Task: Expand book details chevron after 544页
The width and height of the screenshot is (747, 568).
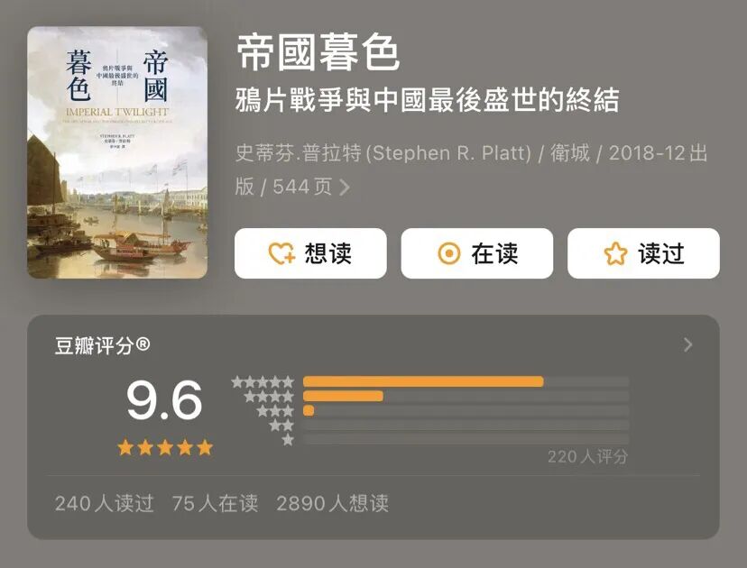Action: tap(345, 188)
